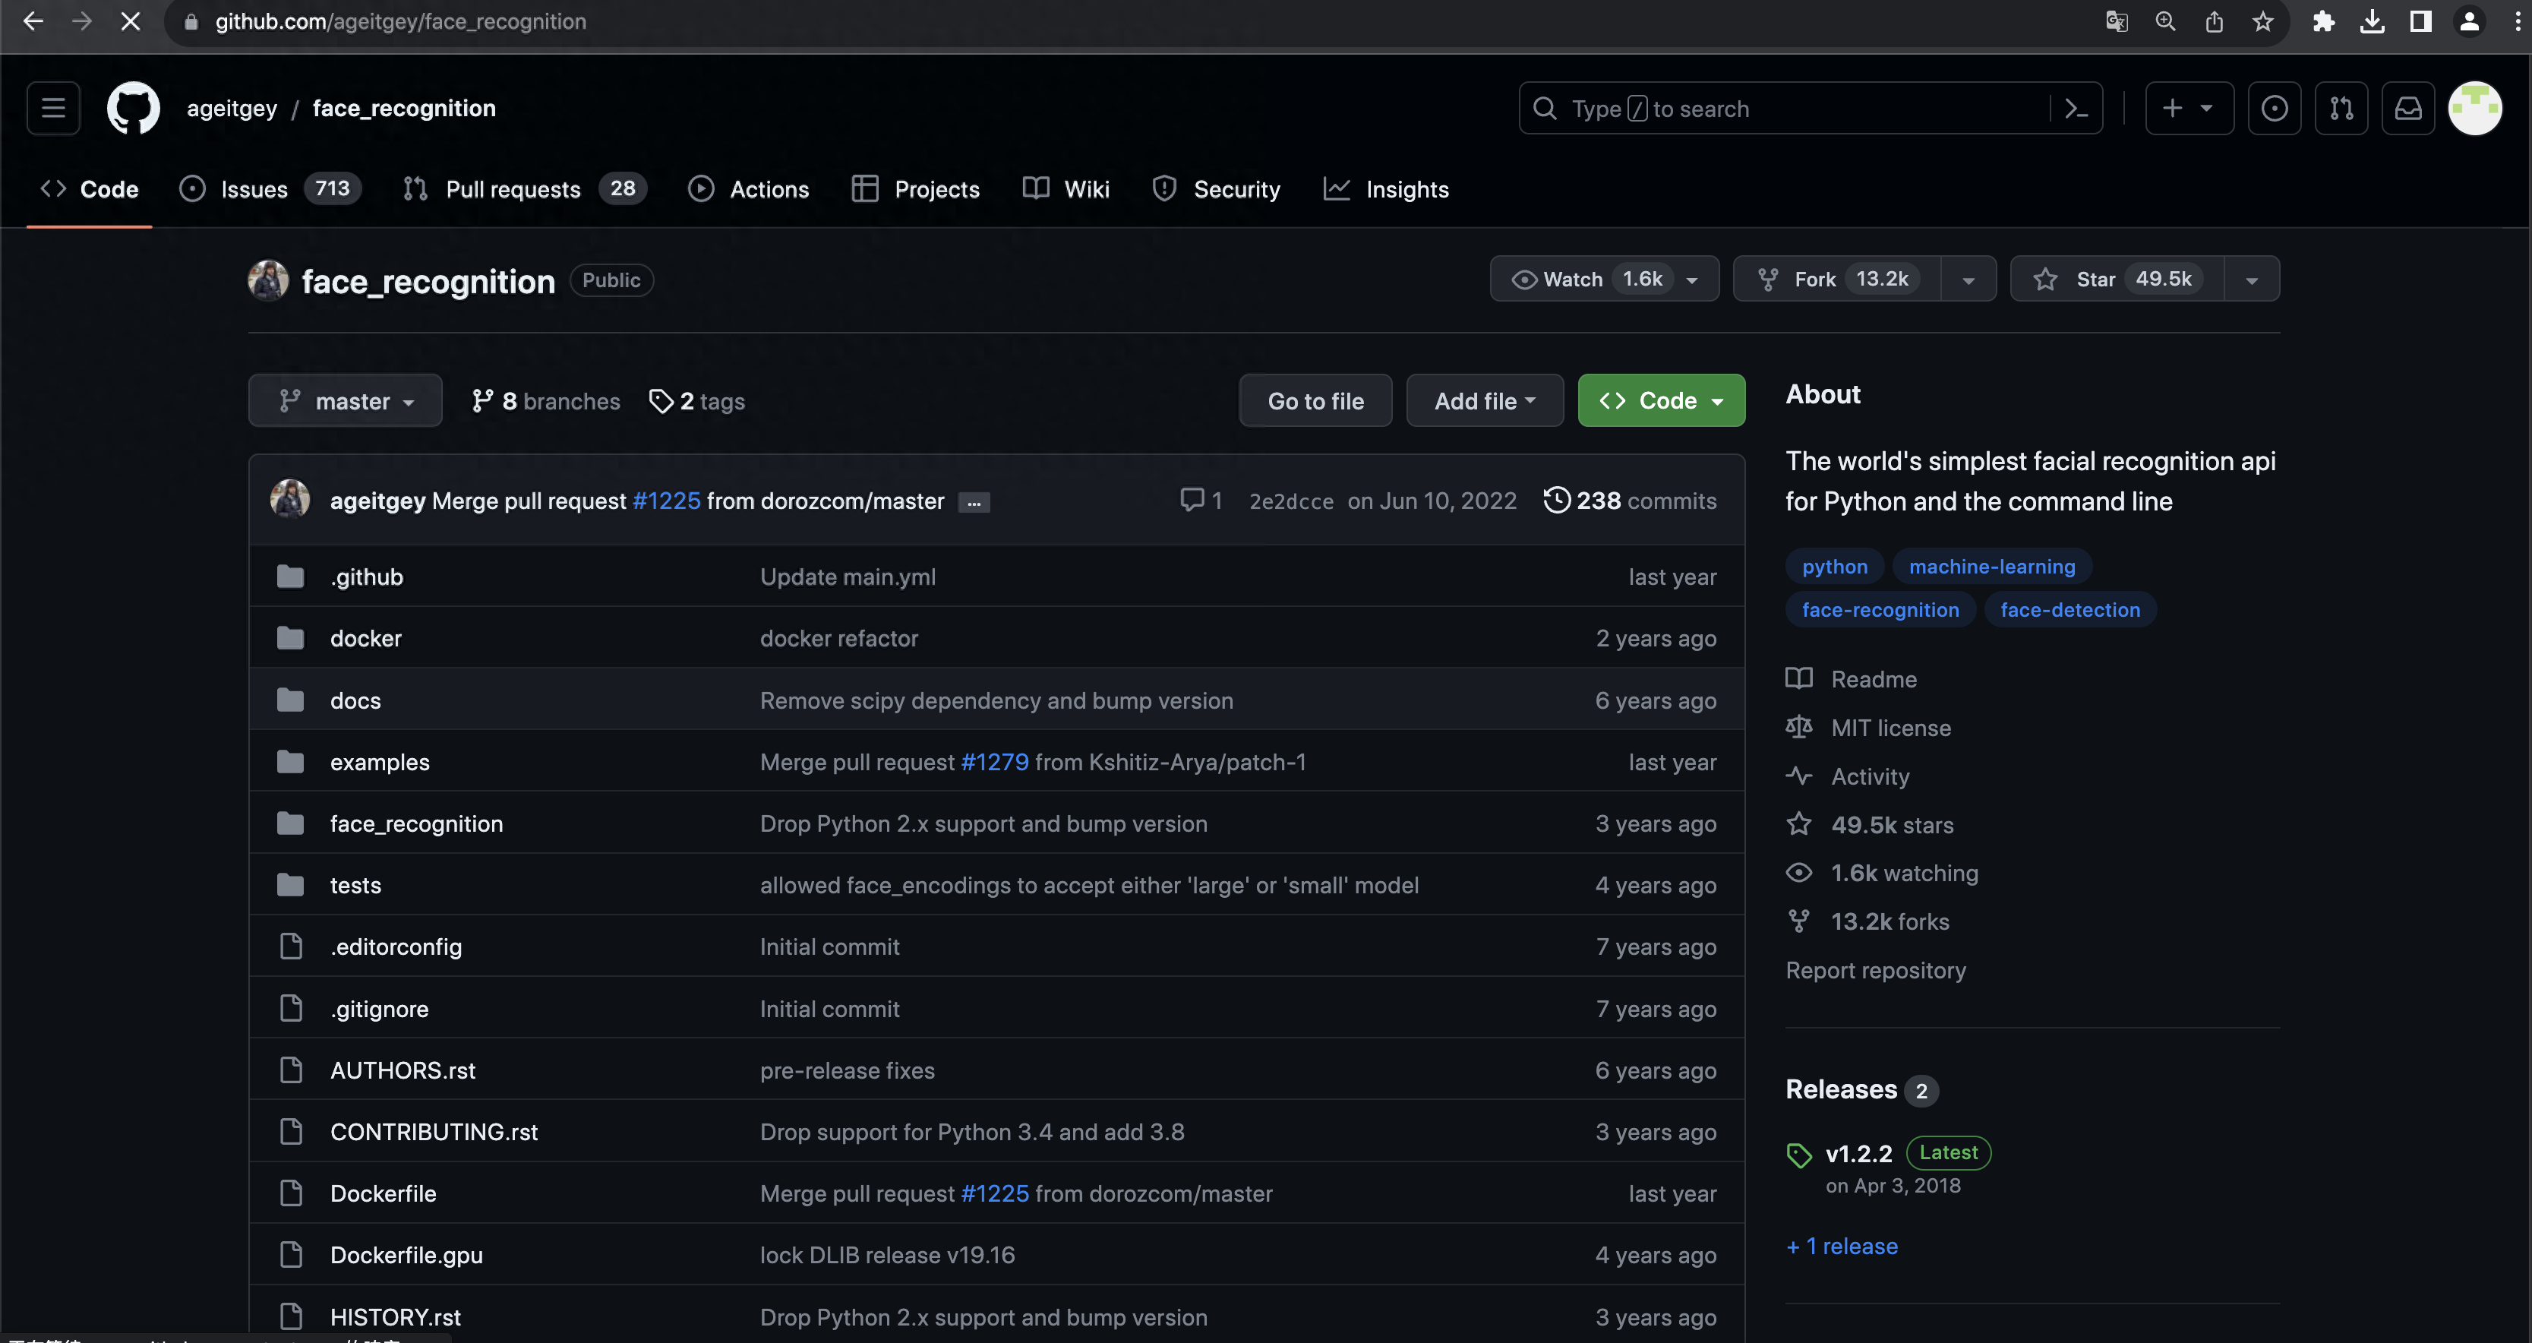Screen dimensions: 2532x1343
Task: Open user avatar menu
Action: click(2475, 108)
